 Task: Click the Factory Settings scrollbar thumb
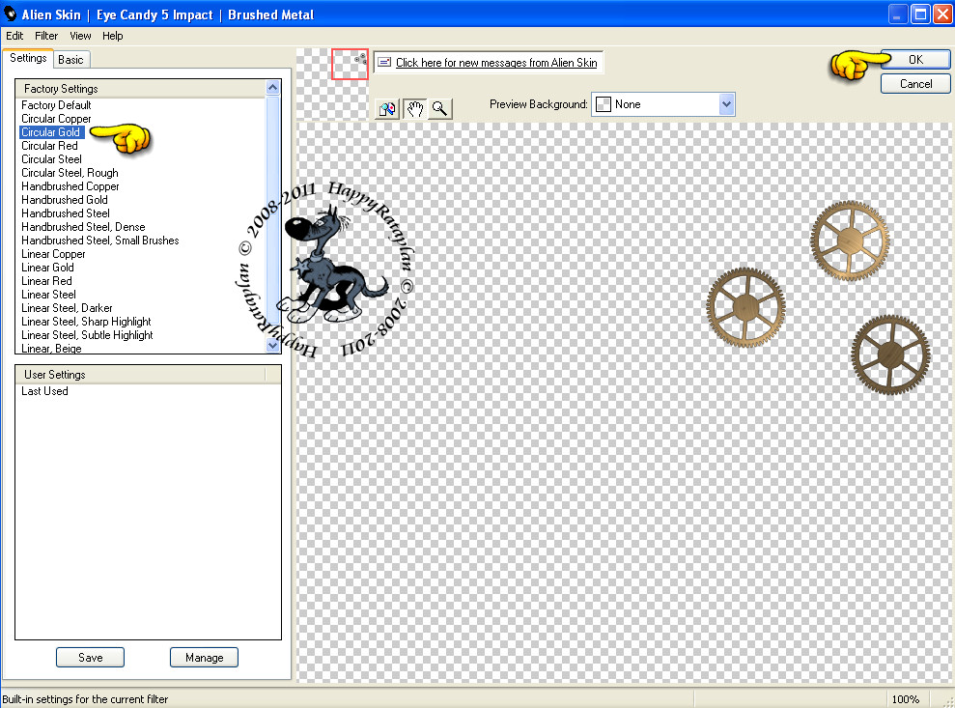(x=273, y=209)
